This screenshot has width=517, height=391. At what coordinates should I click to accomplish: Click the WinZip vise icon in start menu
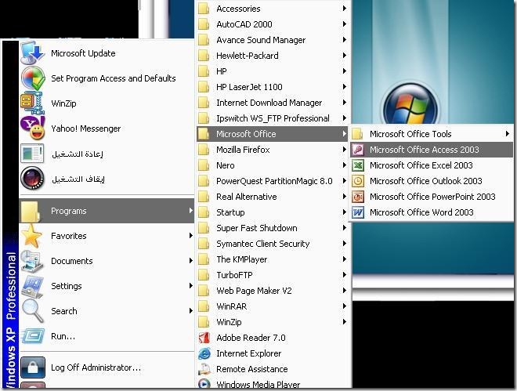click(x=32, y=103)
